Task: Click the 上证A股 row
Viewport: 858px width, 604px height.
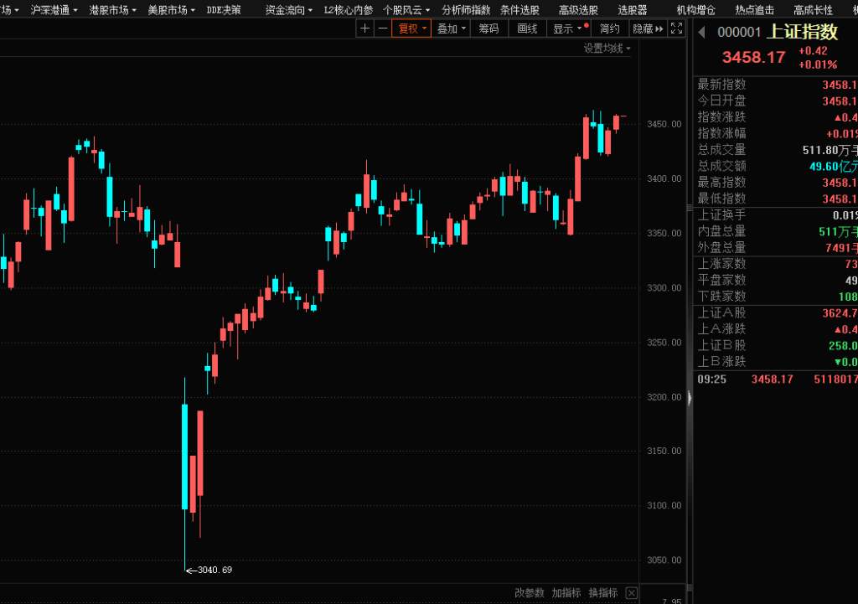Action: point(775,313)
